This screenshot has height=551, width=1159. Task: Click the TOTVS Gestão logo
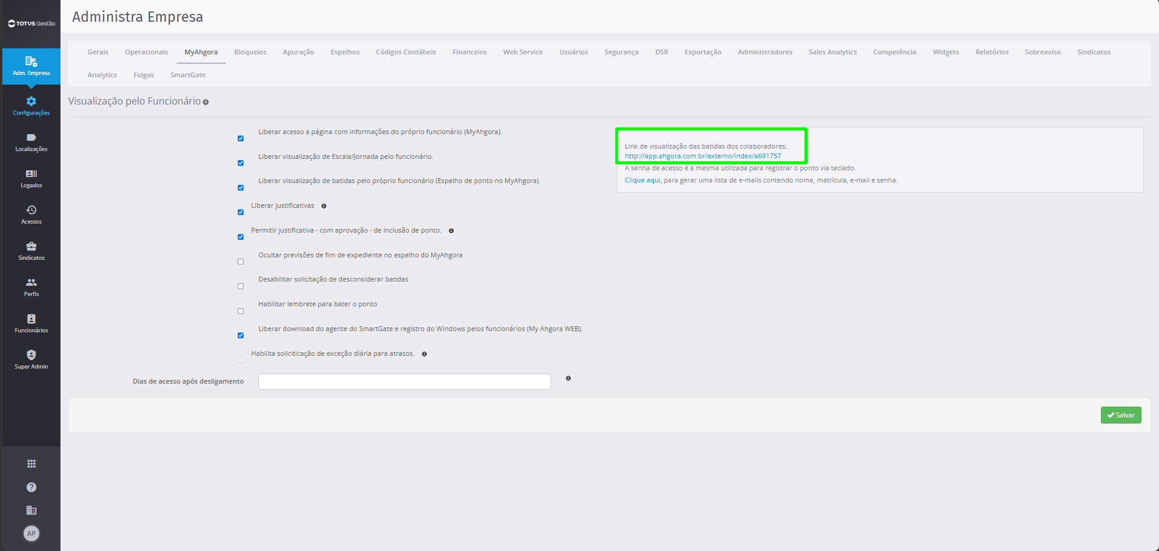pos(31,24)
